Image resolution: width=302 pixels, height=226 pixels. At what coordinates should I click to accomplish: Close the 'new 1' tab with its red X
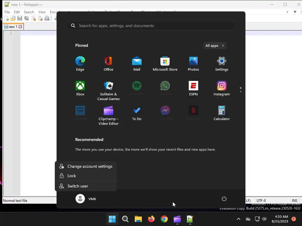[x=20, y=27]
